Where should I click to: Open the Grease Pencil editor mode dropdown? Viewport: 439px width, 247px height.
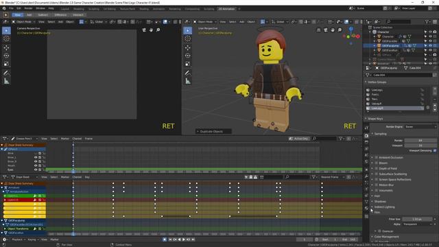[x=25, y=139]
